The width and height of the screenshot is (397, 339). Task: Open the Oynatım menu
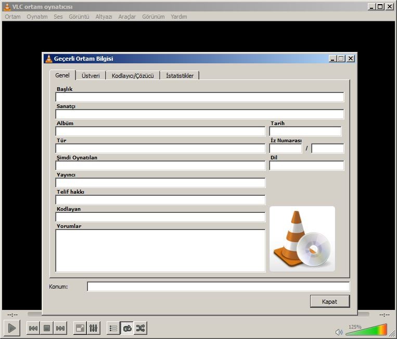(37, 17)
